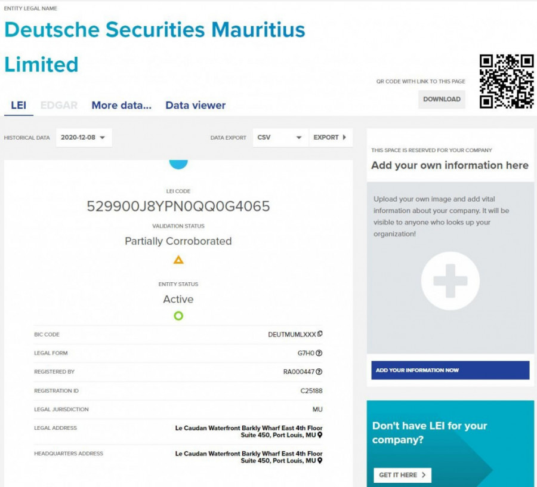
Task: Open the More data... tab
Action: (121, 106)
